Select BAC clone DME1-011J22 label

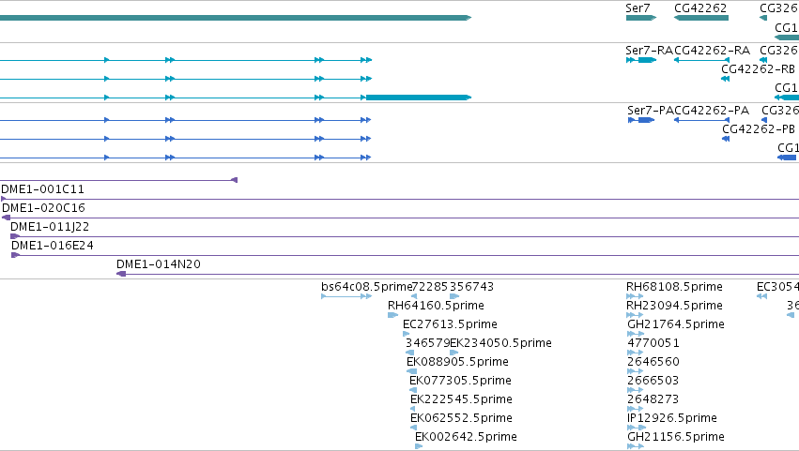tap(50, 227)
